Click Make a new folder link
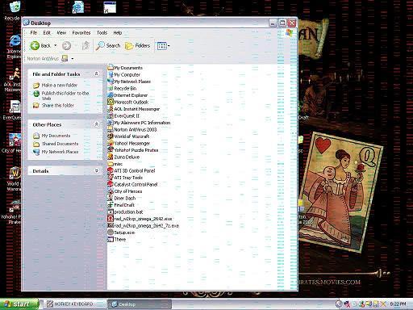The width and height of the screenshot is (413, 310). (x=60, y=85)
